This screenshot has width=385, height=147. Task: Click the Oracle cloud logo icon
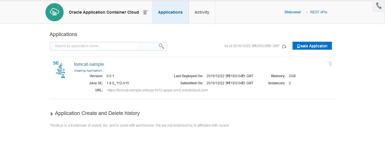[55, 12]
